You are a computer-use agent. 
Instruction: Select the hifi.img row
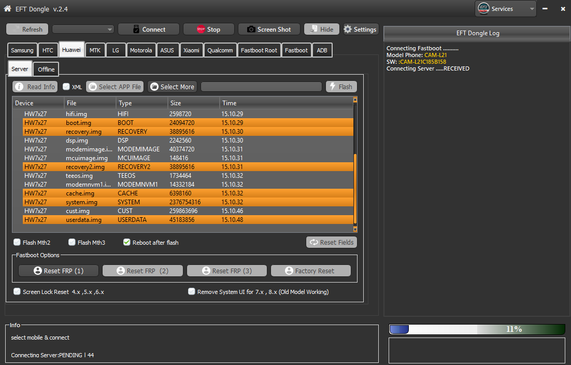[188, 114]
